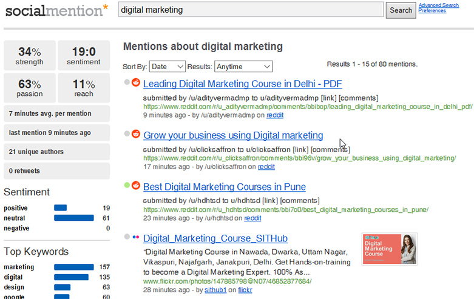
Task: Click '7 minutes avg. per mention' box
Action: (x=57, y=113)
